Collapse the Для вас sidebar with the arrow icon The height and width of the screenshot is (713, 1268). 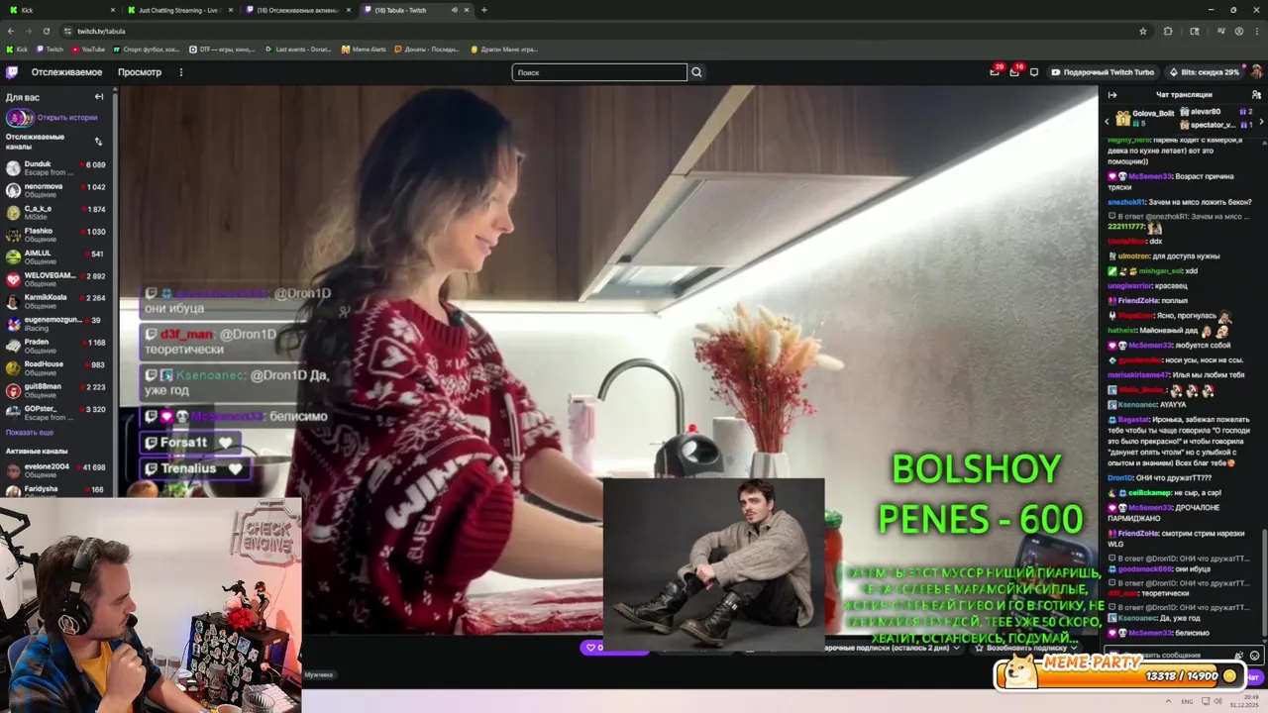[x=99, y=97]
